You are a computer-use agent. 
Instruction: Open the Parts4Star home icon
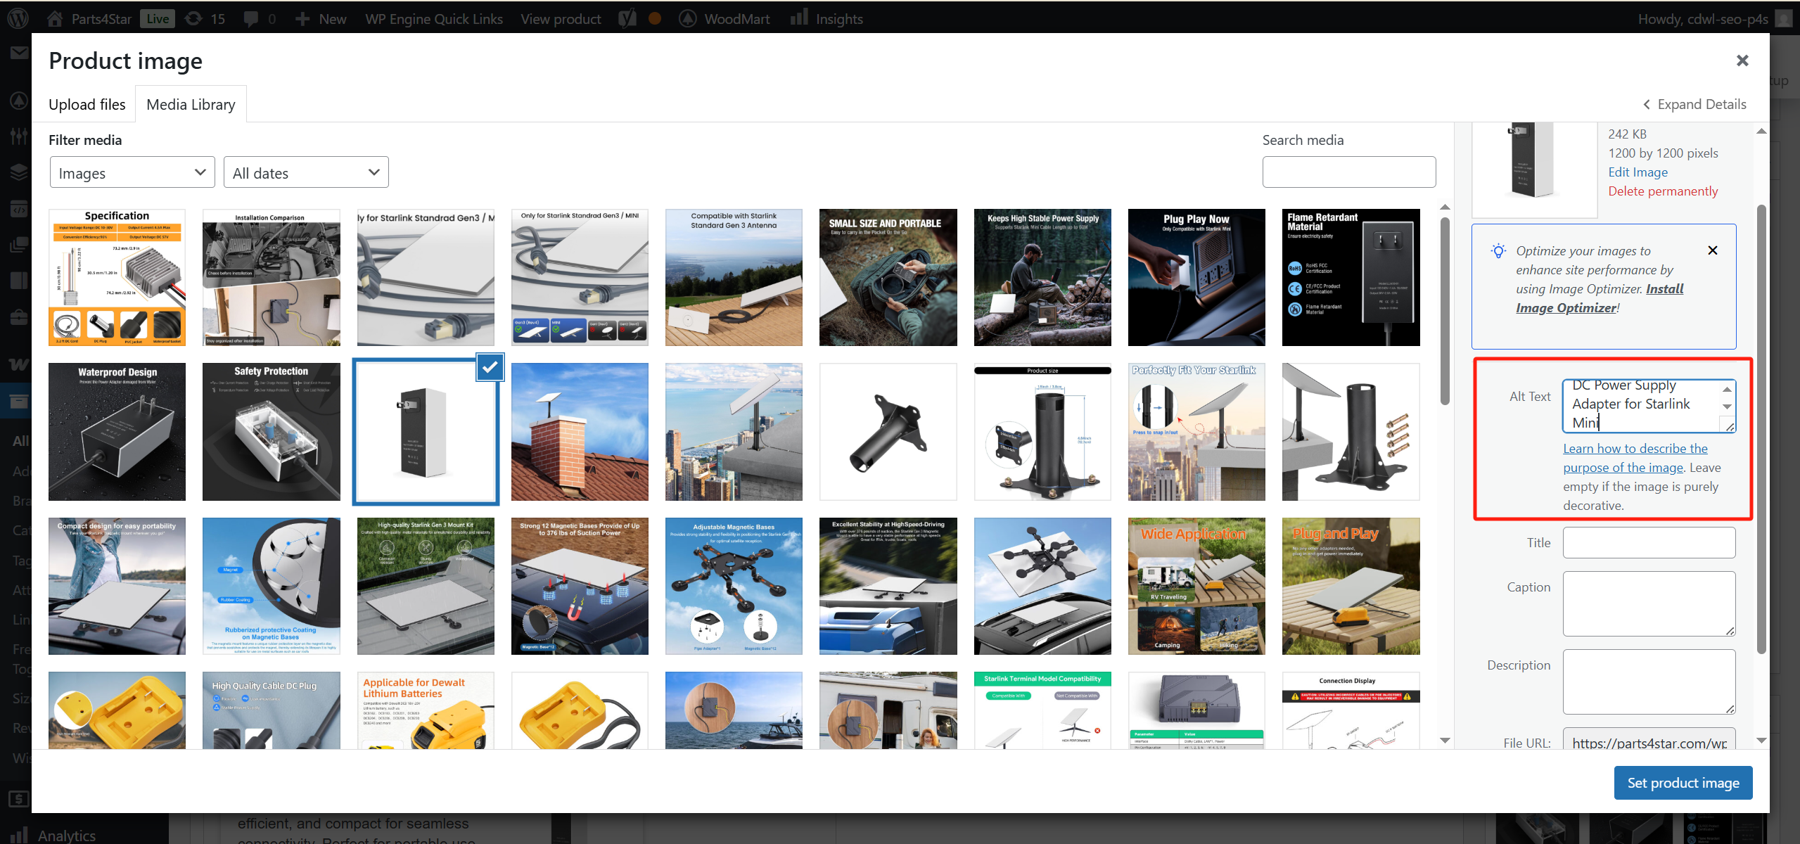(54, 18)
